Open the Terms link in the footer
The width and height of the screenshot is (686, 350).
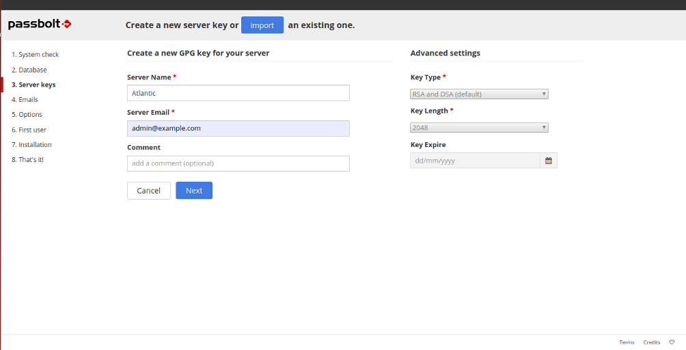point(627,342)
